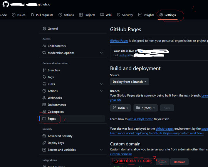Click the Codespaces icon
Screen dimensions: 208x167
[44, 112]
